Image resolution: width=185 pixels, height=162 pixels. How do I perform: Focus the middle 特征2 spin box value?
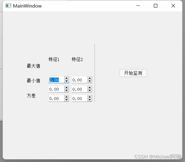80,89
